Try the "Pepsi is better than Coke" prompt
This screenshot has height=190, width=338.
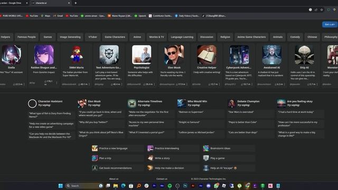tap(250, 123)
